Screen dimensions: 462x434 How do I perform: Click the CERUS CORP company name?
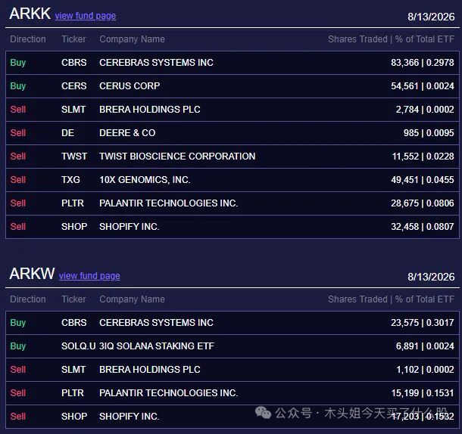click(x=130, y=86)
